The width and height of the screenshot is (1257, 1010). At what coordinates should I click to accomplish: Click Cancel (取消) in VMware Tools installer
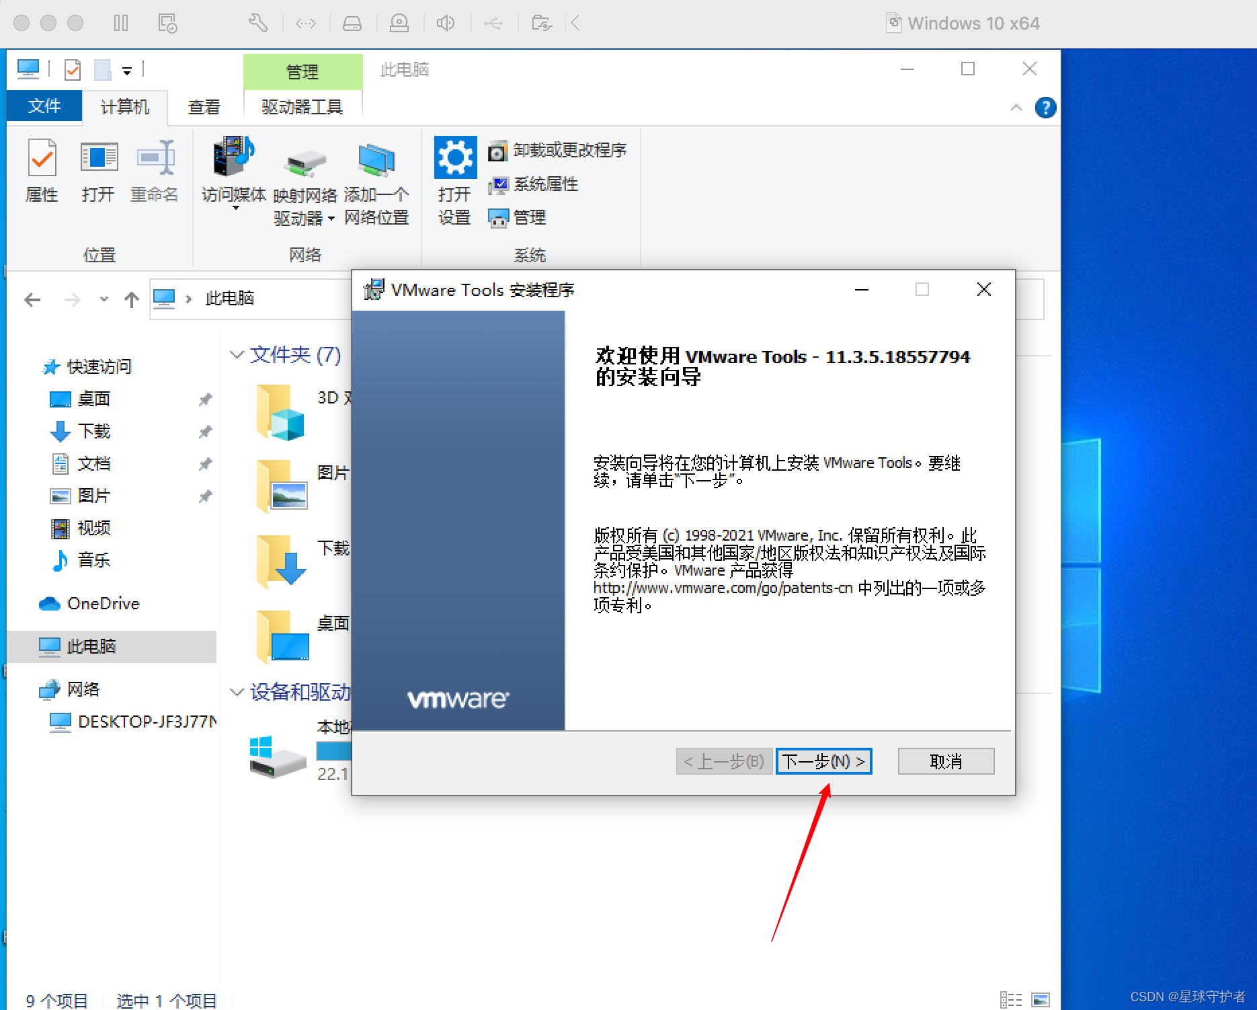click(946, 761)
